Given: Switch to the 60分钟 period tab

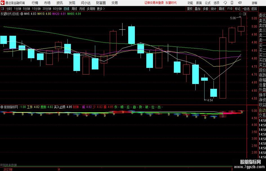Looking at the screenshot, I should coord(57,9).
